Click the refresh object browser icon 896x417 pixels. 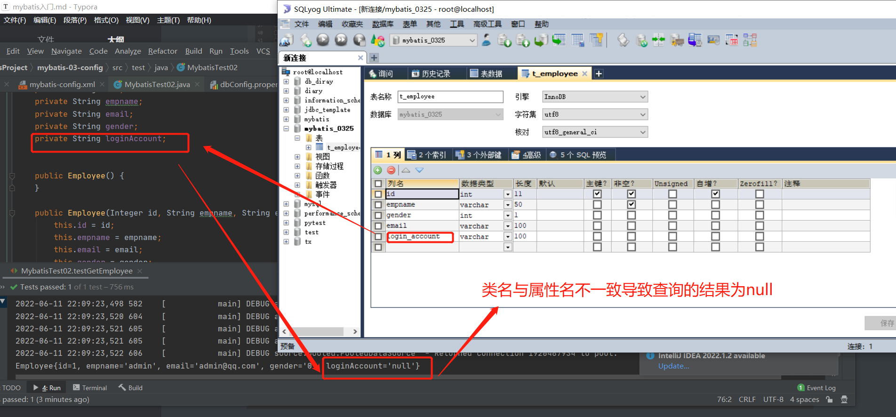click(x=377, y=40)
